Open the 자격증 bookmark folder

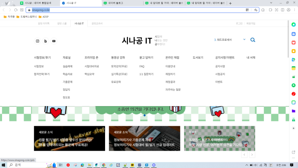(9, 17)
